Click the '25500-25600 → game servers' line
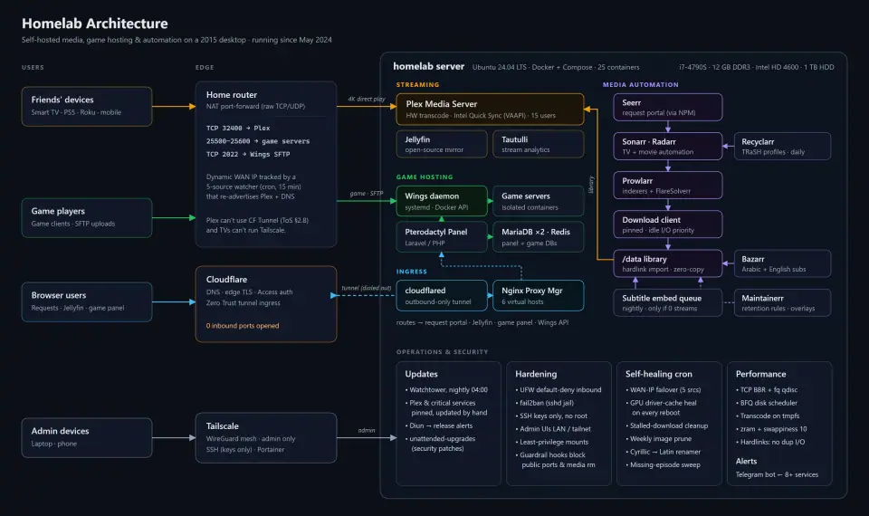Screen dimensions: 869x516 pyautogui.click(x=258, y=141)
